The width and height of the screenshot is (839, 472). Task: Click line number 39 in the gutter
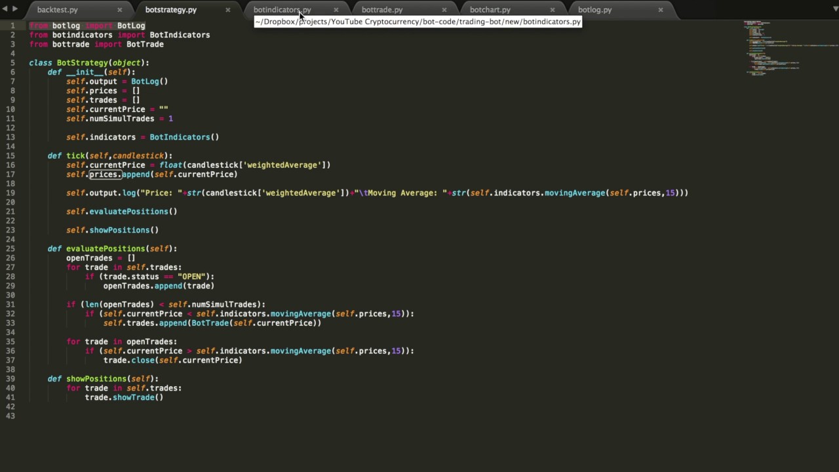(x=10, y=379)
